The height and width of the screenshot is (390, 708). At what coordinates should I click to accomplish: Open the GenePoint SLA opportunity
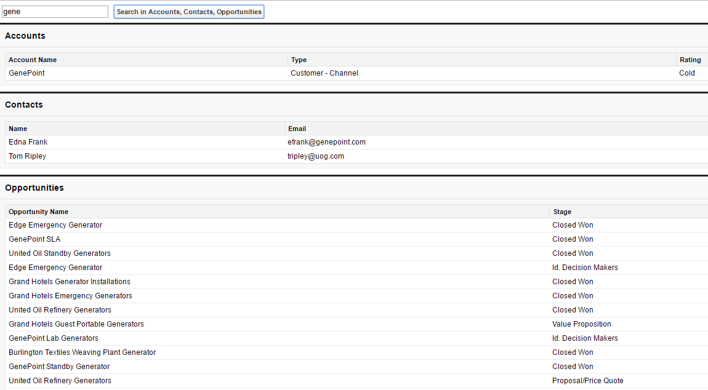coord(34,239)
